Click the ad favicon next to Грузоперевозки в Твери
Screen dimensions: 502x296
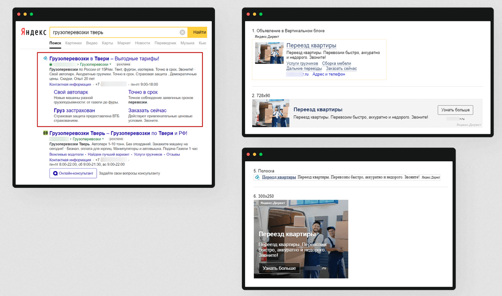pyautogui.click(x=46, y=58)
